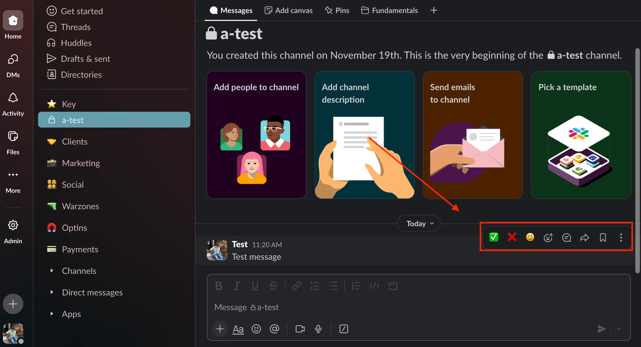Screen dimensions: 641x347
Task: Click the message pane vertical scrollbar
Action: [x=638, y=161]
